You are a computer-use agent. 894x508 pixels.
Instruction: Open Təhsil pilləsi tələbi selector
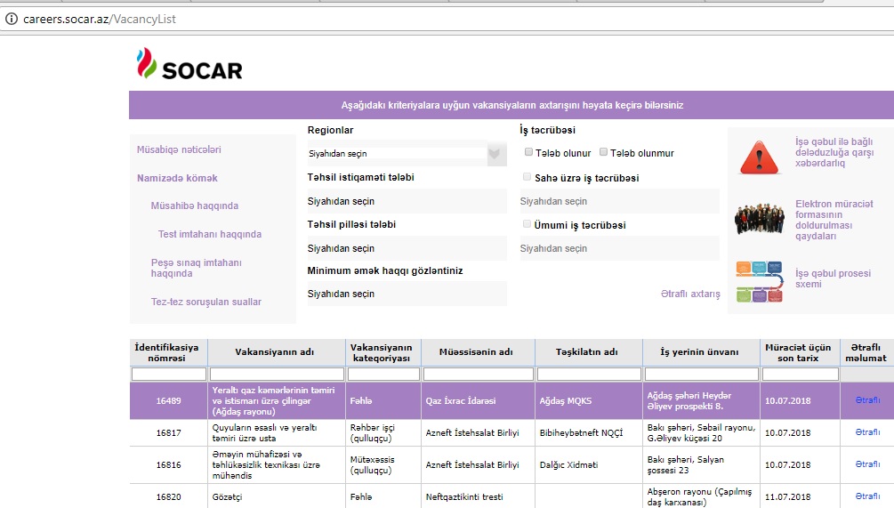pos(407,248)
